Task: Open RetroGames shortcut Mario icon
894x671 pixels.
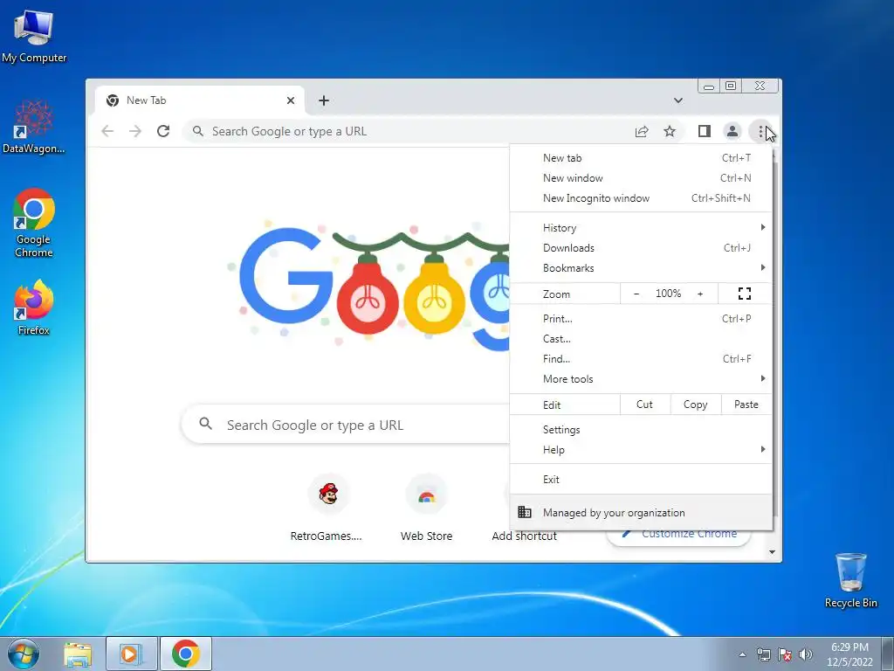Action: [x=328, y=495]
